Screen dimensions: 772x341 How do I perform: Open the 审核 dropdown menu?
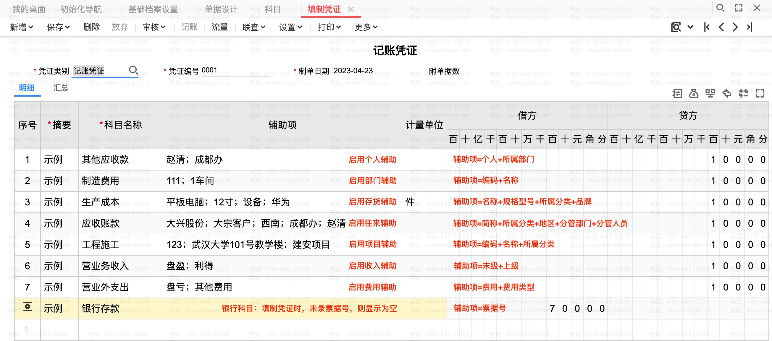[x=154, y=27]
